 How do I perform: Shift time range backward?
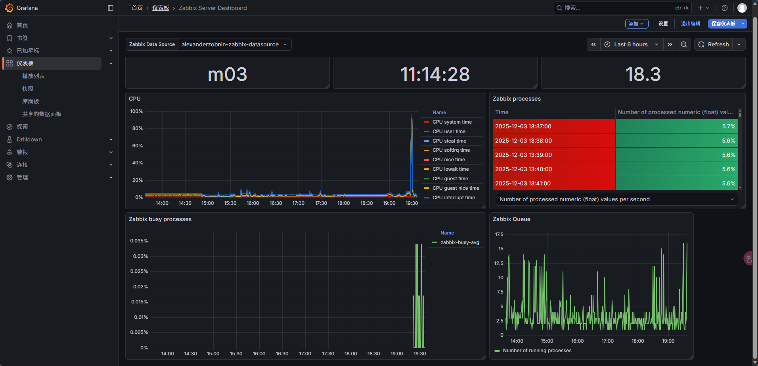coord(593,44)
